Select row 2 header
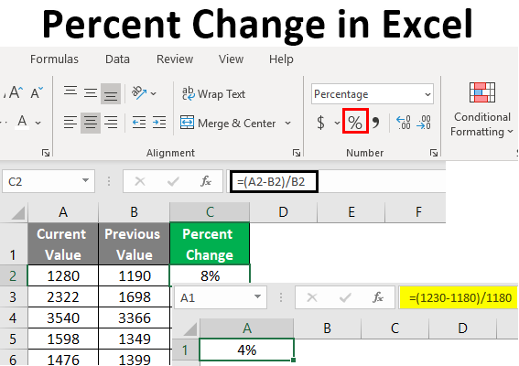 pyautogui.click(x=13, y=276)
